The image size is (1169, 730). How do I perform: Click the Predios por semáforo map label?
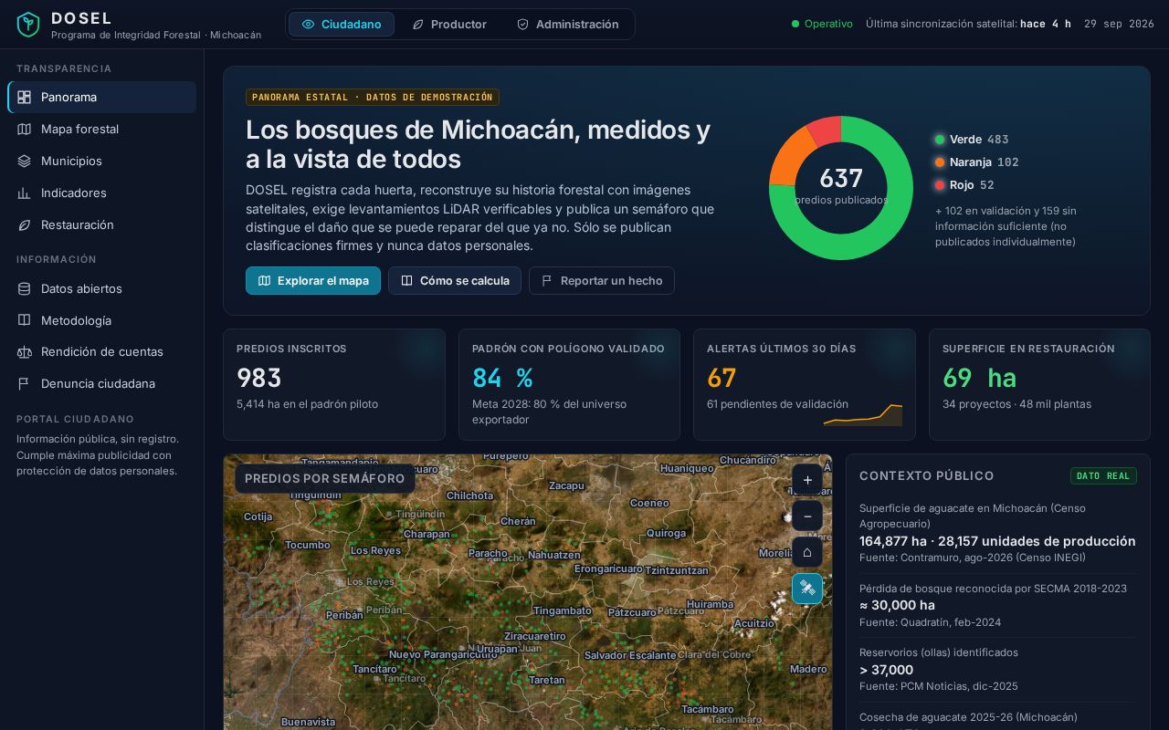(325, 479)
